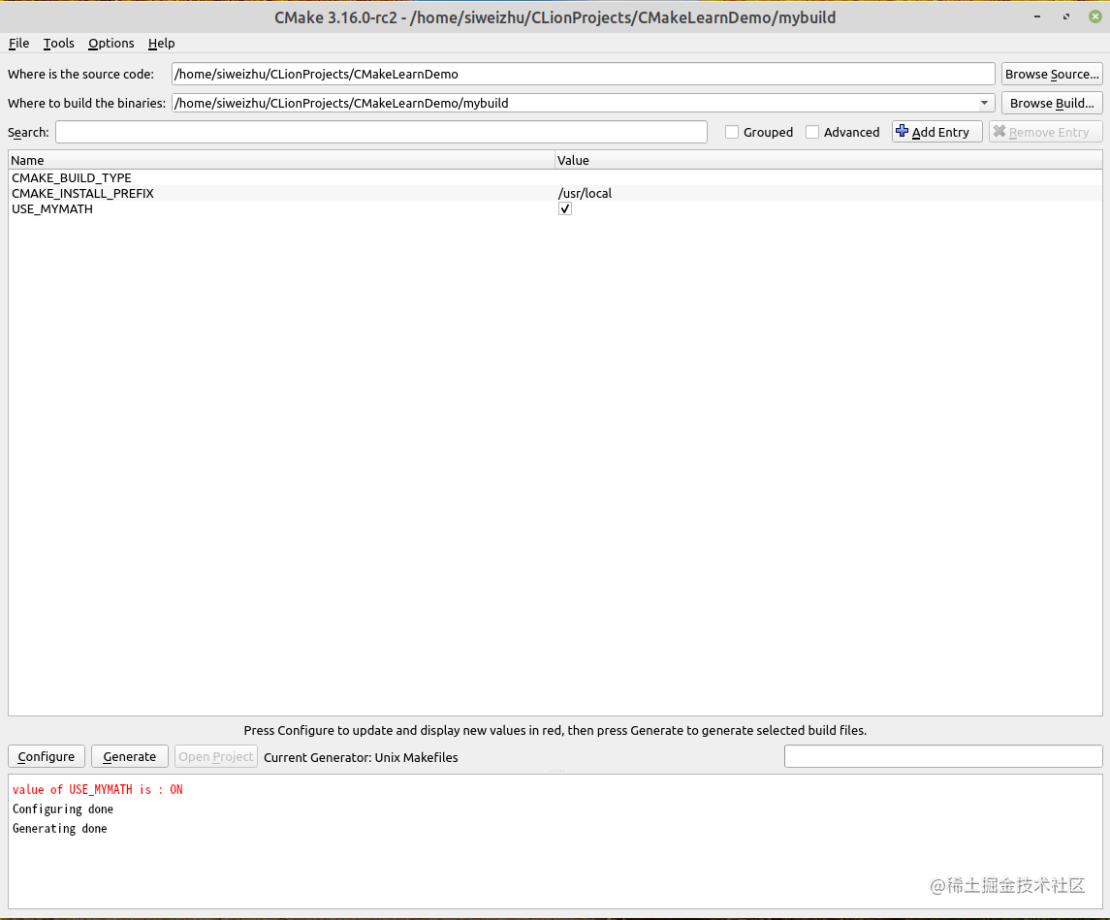
Task: Click the Generate button
Action: pyautogui.click(x=130, y=756)
